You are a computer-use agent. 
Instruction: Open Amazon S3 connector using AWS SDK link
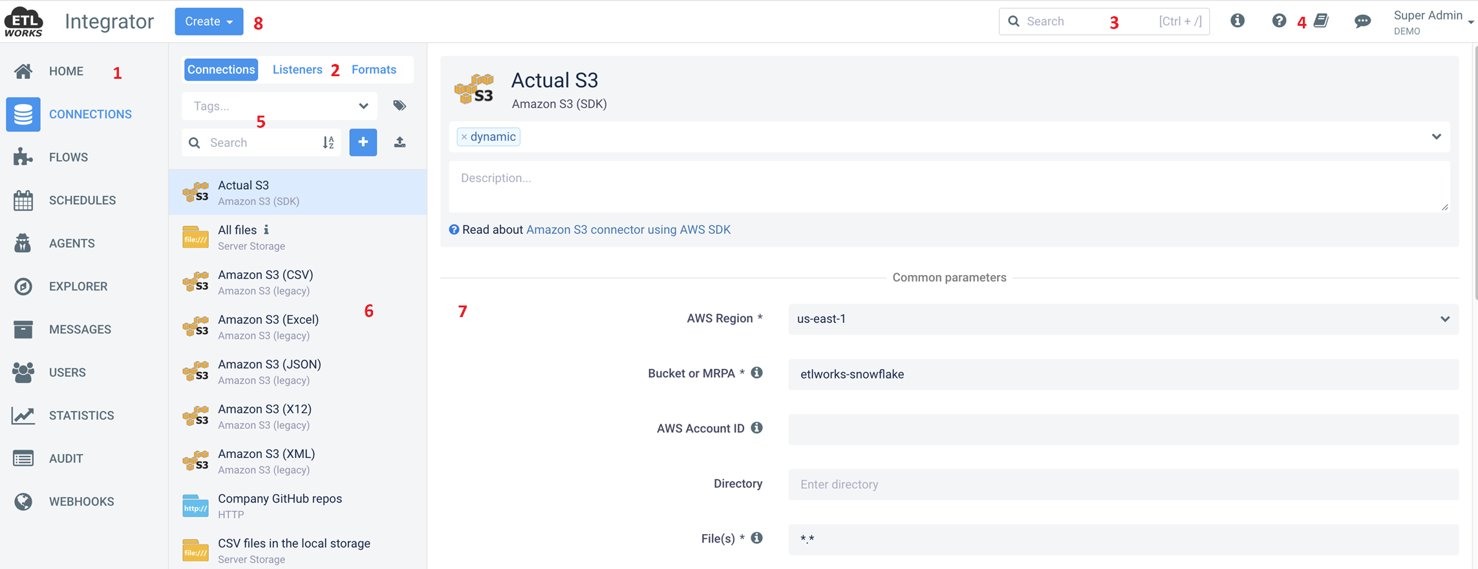point(628,230)
